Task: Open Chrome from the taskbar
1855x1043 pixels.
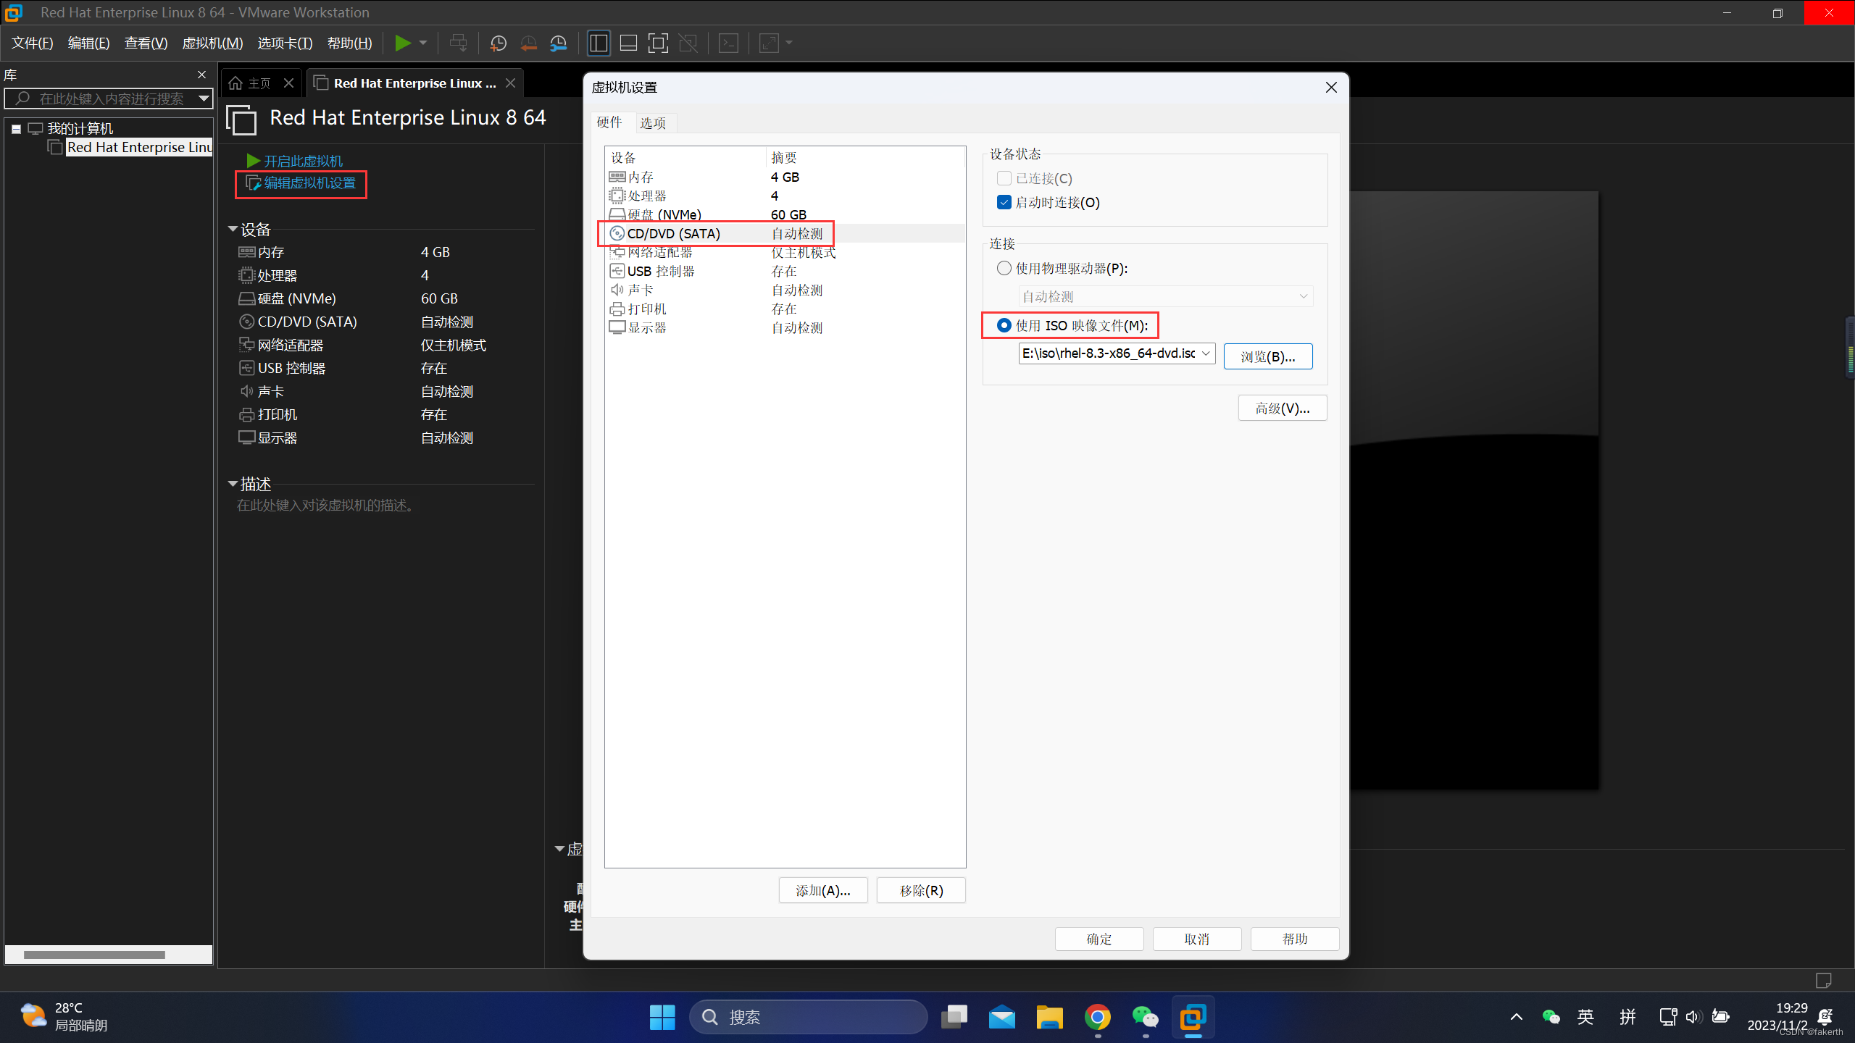Action: [1097, 1017]
